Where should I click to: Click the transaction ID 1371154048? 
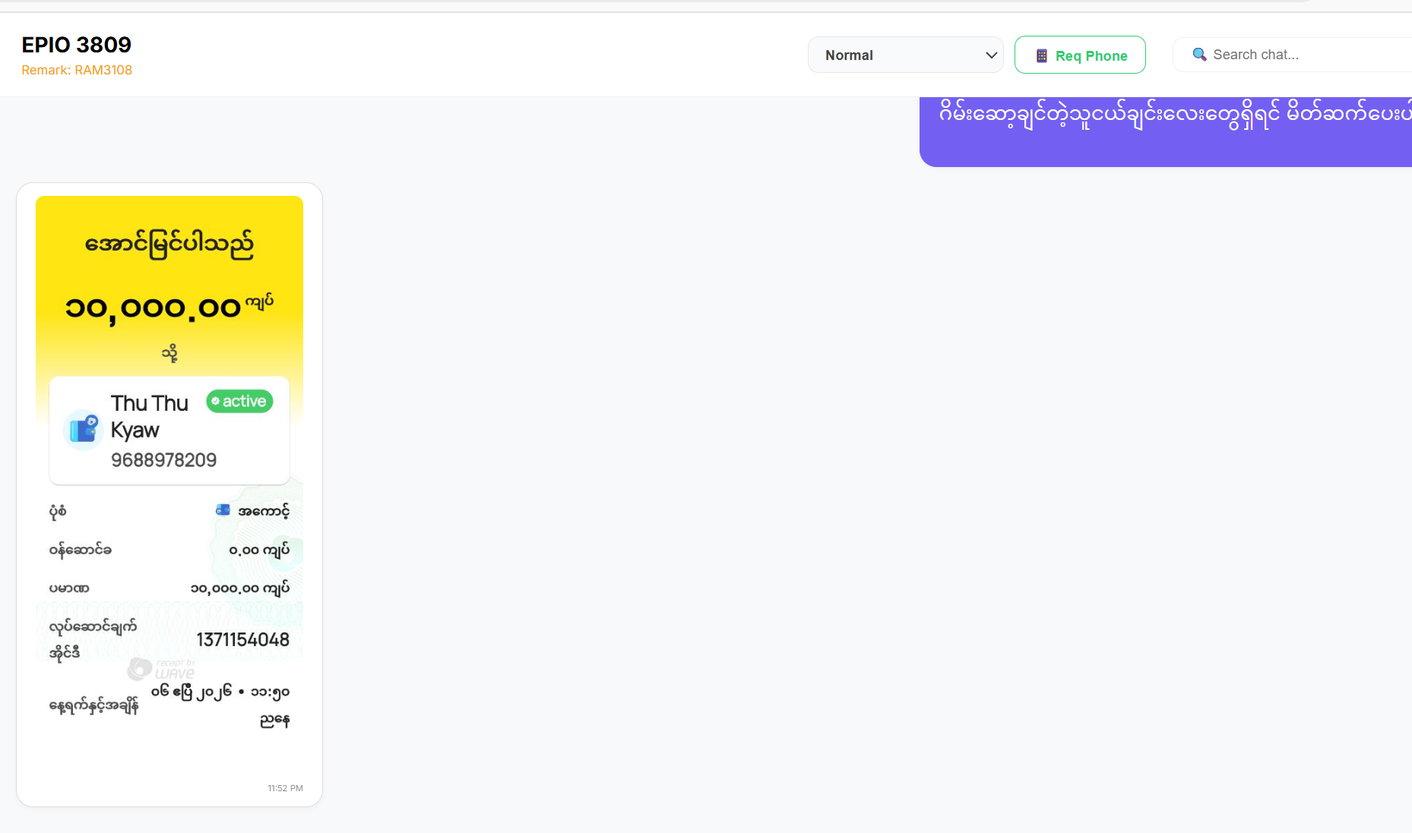point(242,640)
